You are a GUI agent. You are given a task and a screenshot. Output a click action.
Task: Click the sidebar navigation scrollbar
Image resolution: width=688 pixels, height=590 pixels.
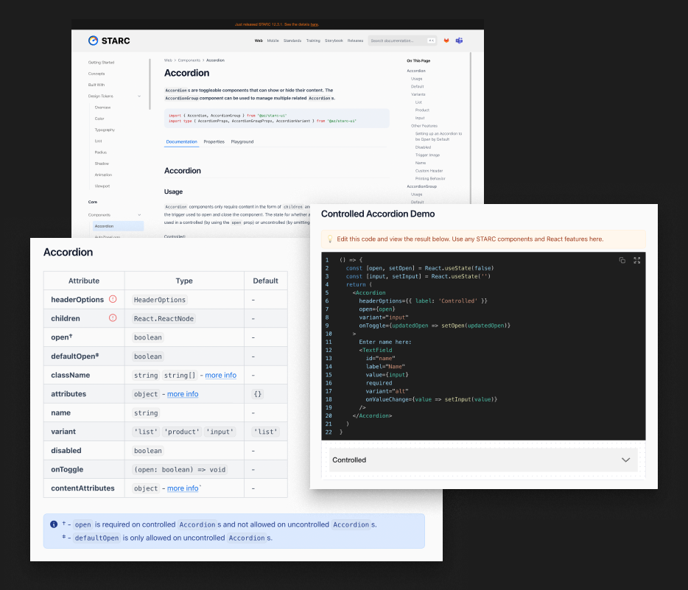point(150,84)
